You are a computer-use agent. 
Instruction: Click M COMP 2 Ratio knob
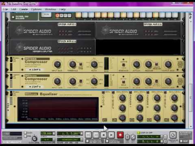(x=94, y=82)
